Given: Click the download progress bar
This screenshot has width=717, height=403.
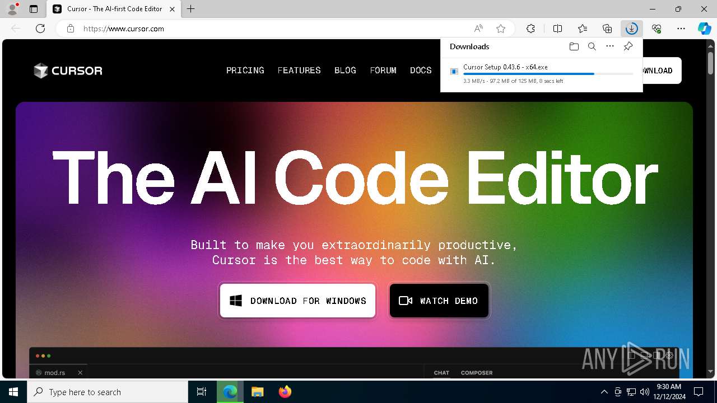Looking at the screenshot, I should (548, 74).
